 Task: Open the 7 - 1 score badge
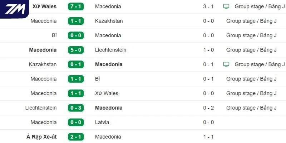click(76, 6)
